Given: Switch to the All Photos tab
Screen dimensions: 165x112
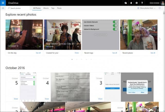Looking at the screenshot, I should [x=37, y=8].
